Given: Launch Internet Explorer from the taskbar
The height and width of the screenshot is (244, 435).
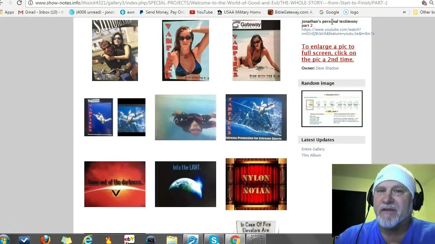Looking at the screenshot, I should [x=88, y=240].
